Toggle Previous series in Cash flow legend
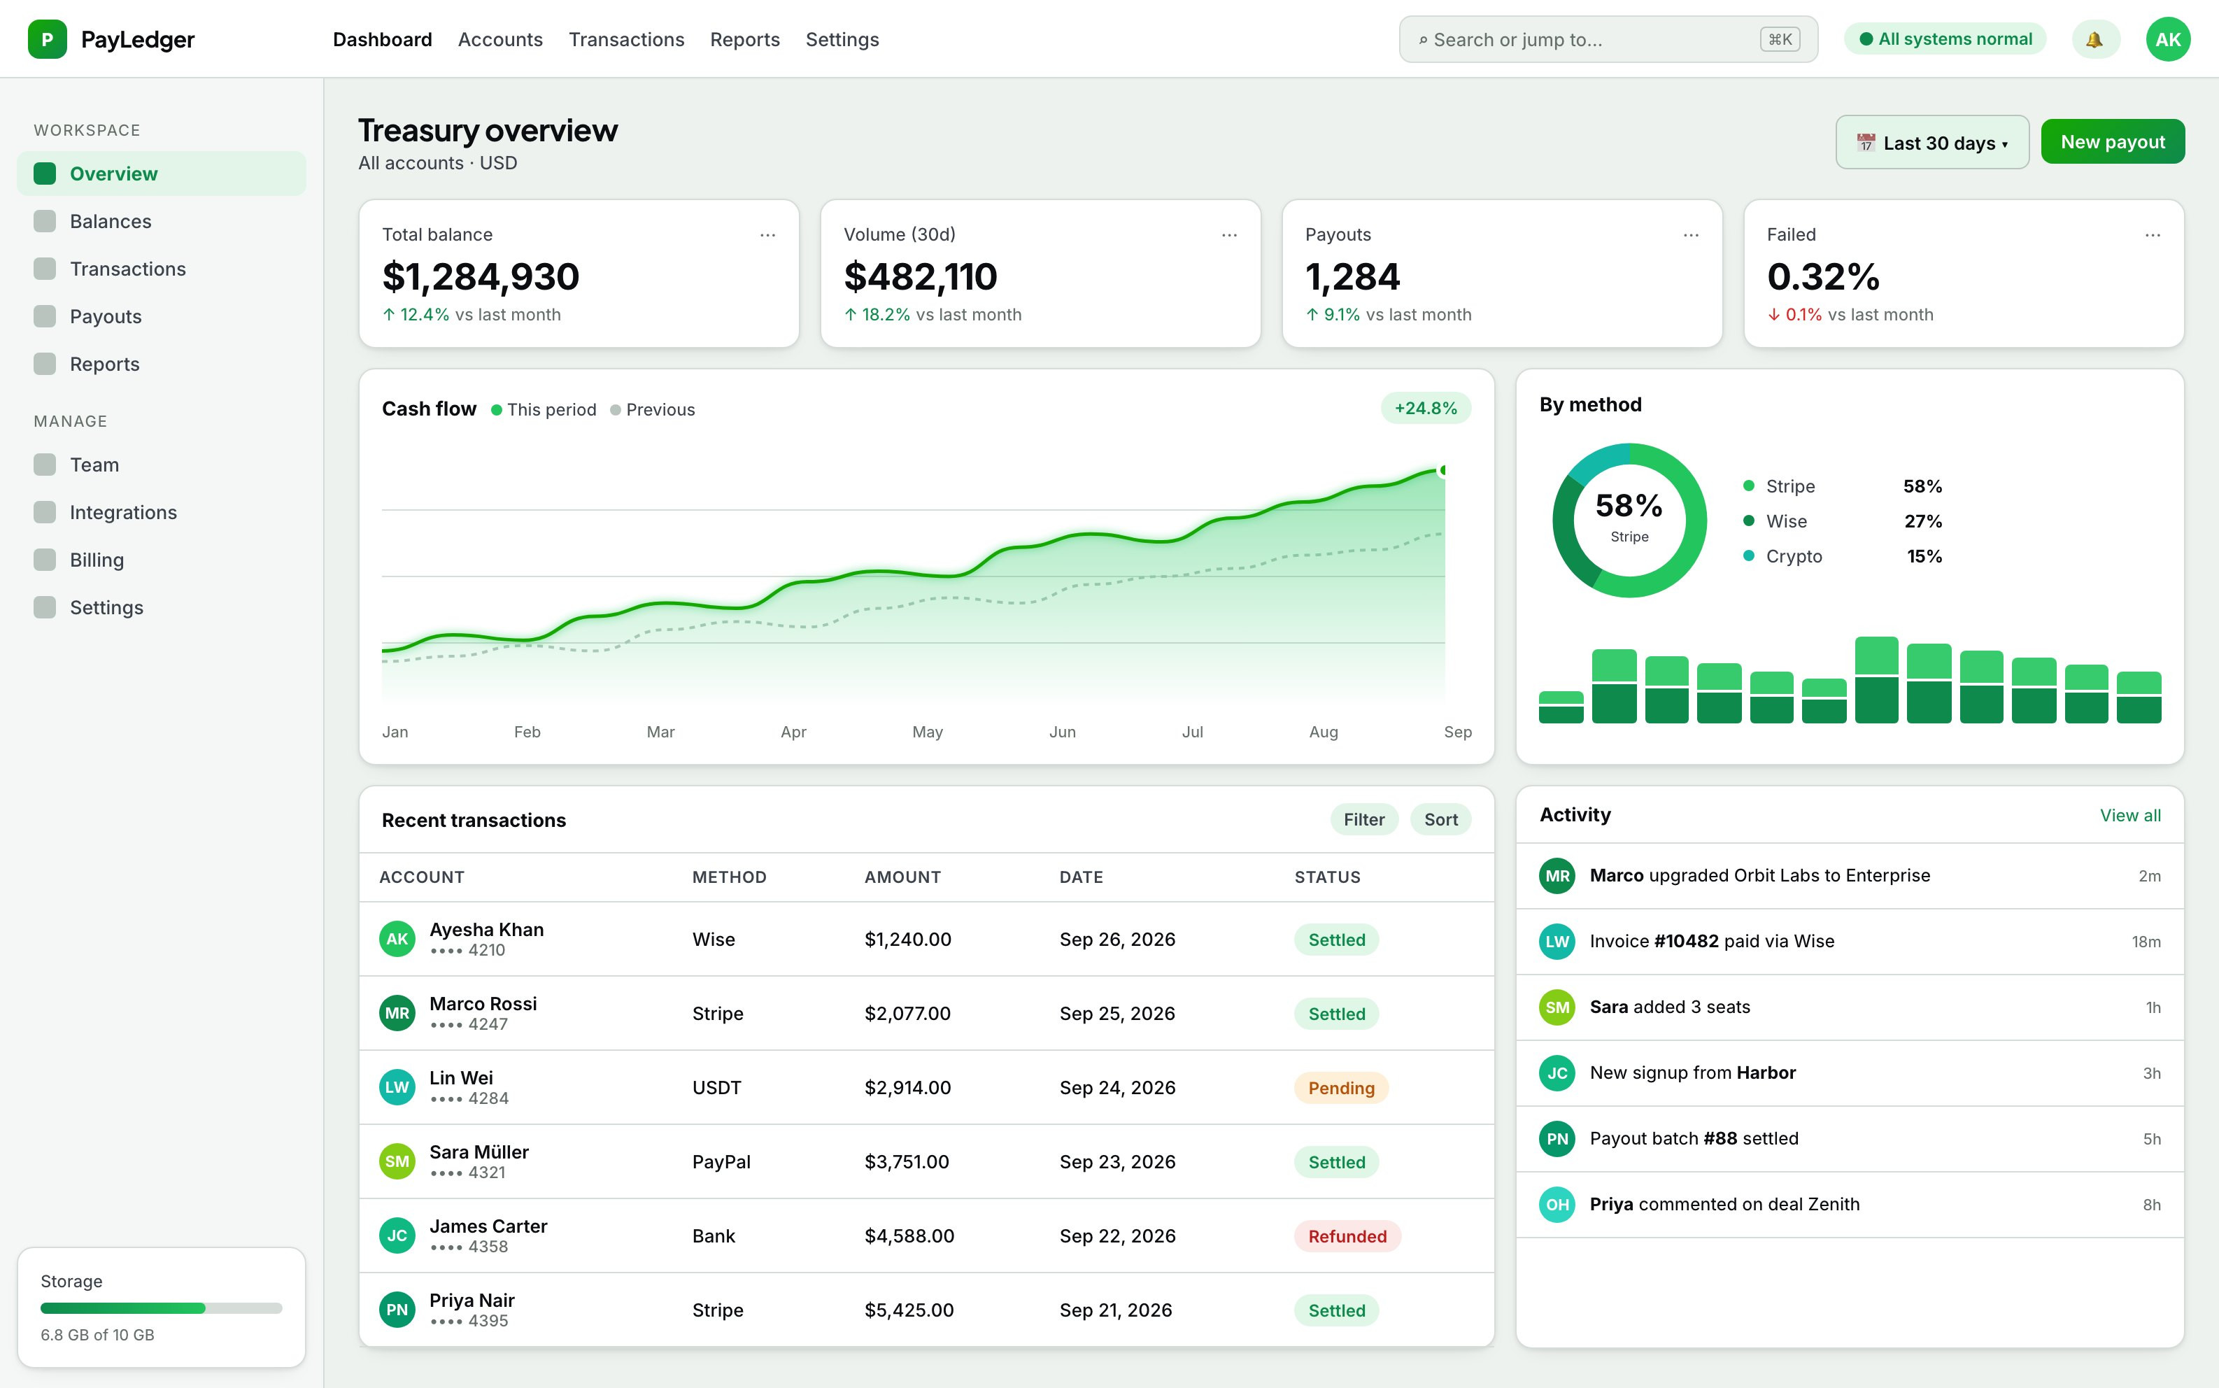 (x=653, y=411)
